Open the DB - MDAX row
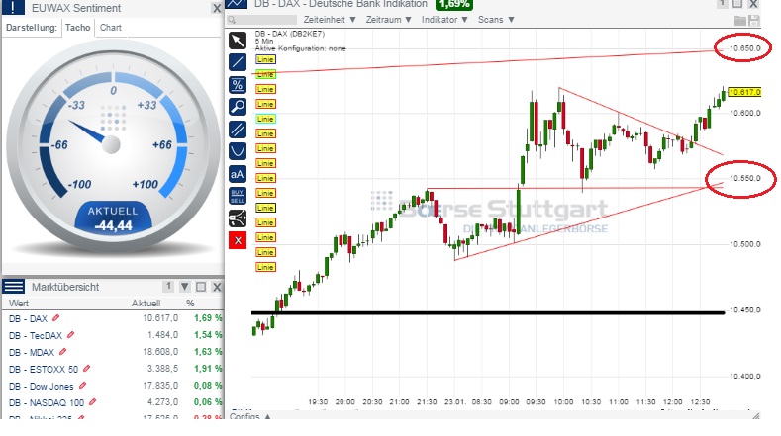The image size is (781, 436). point(113,352)
